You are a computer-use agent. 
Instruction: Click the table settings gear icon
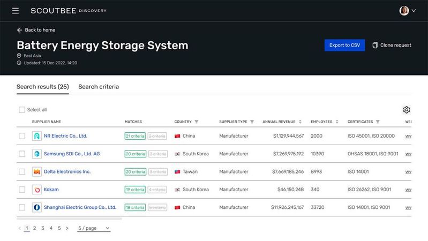point(407,110)
